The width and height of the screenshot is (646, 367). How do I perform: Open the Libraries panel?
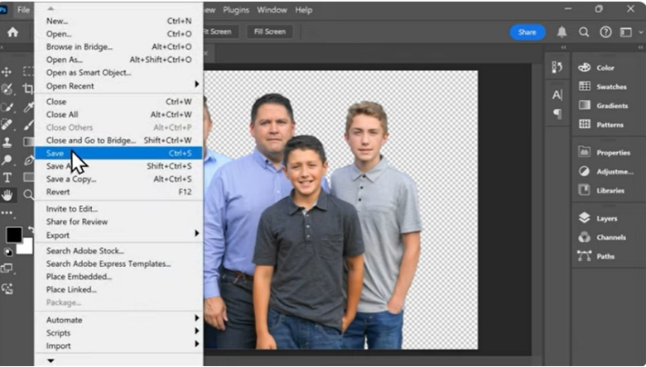(x=584, y=190)
